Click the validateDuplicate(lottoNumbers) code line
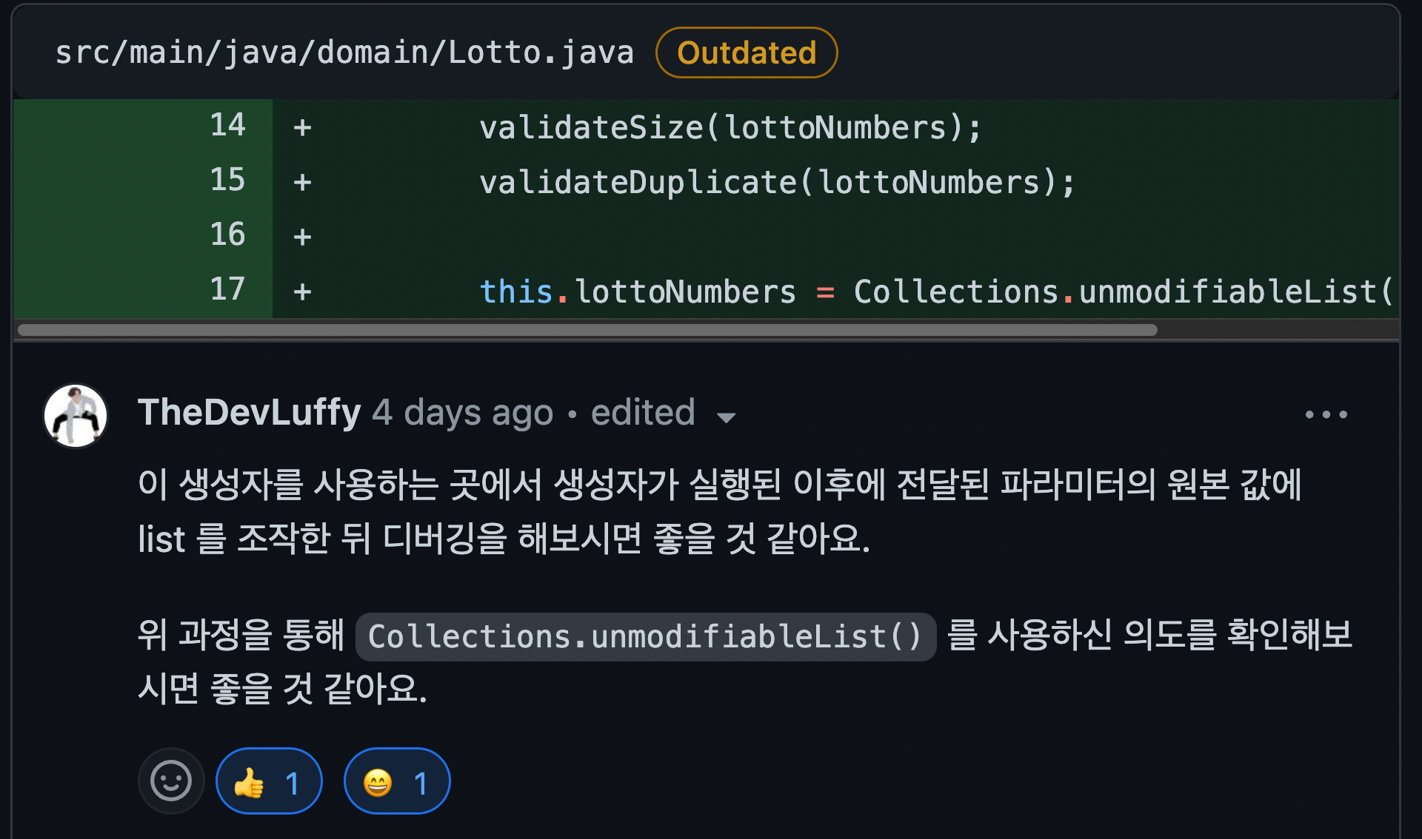1422x839 pixels. pos(776,182)
